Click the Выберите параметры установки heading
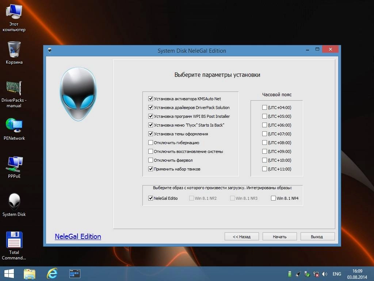374x281 pixels. [x=217, y=75]
